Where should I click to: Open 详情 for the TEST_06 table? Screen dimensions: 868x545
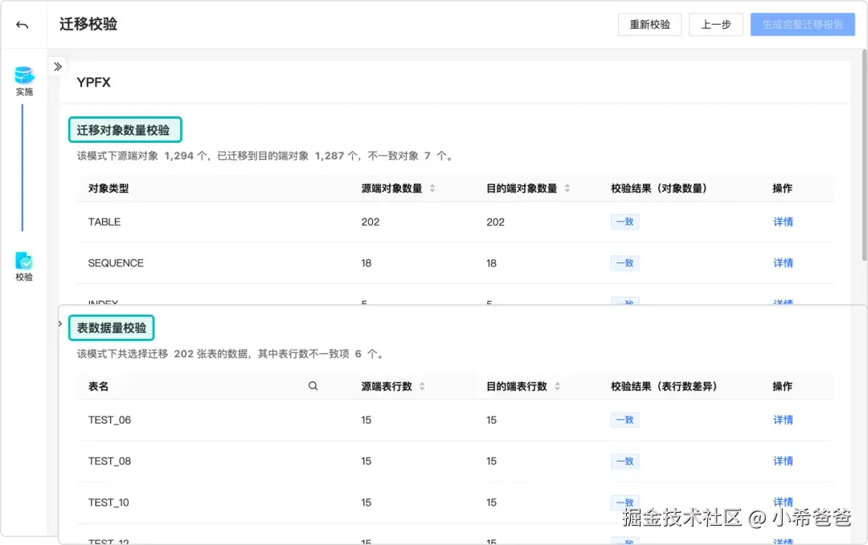tap(782, 420)
